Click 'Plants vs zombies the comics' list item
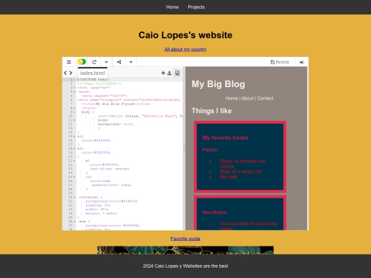 243,163
